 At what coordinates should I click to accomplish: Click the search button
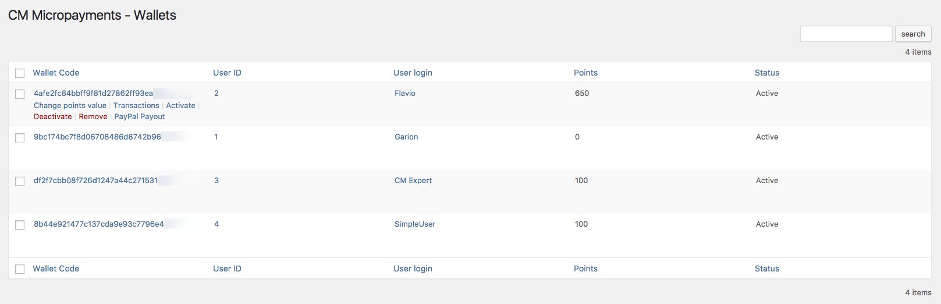click(912, 34)
